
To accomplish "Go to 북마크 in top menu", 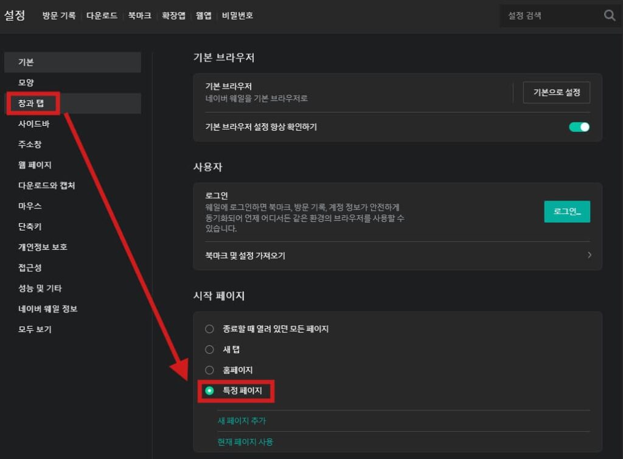I will [139, 16].
